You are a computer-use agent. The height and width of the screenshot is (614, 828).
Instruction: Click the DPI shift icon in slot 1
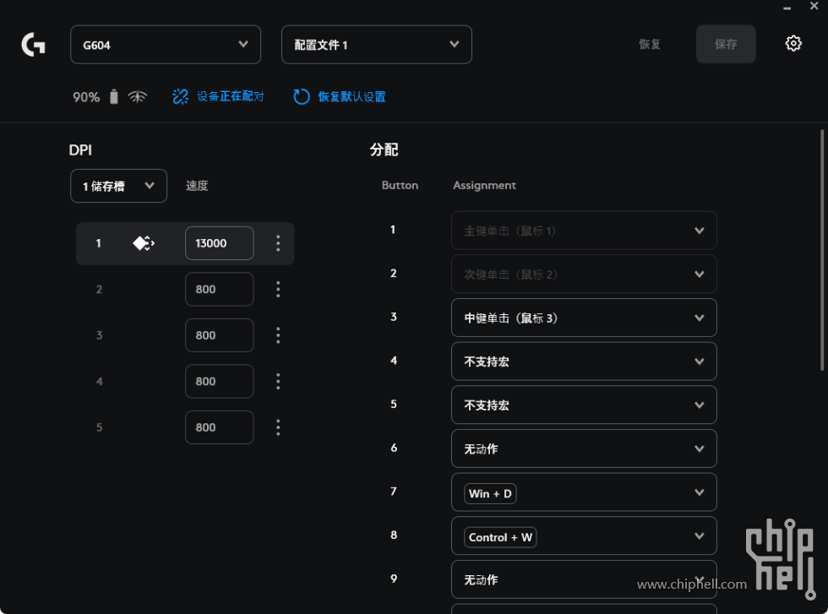(143, 243)
